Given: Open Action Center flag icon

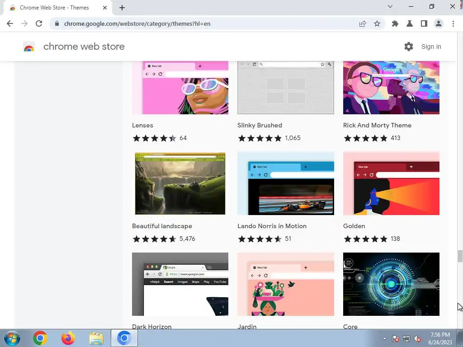Looking at the screenshot, I should [x=396, y=338].
